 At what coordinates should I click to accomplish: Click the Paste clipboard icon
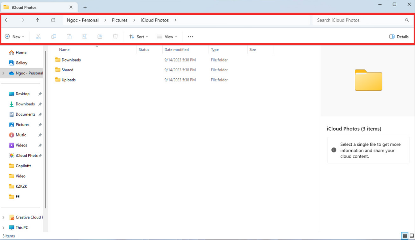(69, 37)
